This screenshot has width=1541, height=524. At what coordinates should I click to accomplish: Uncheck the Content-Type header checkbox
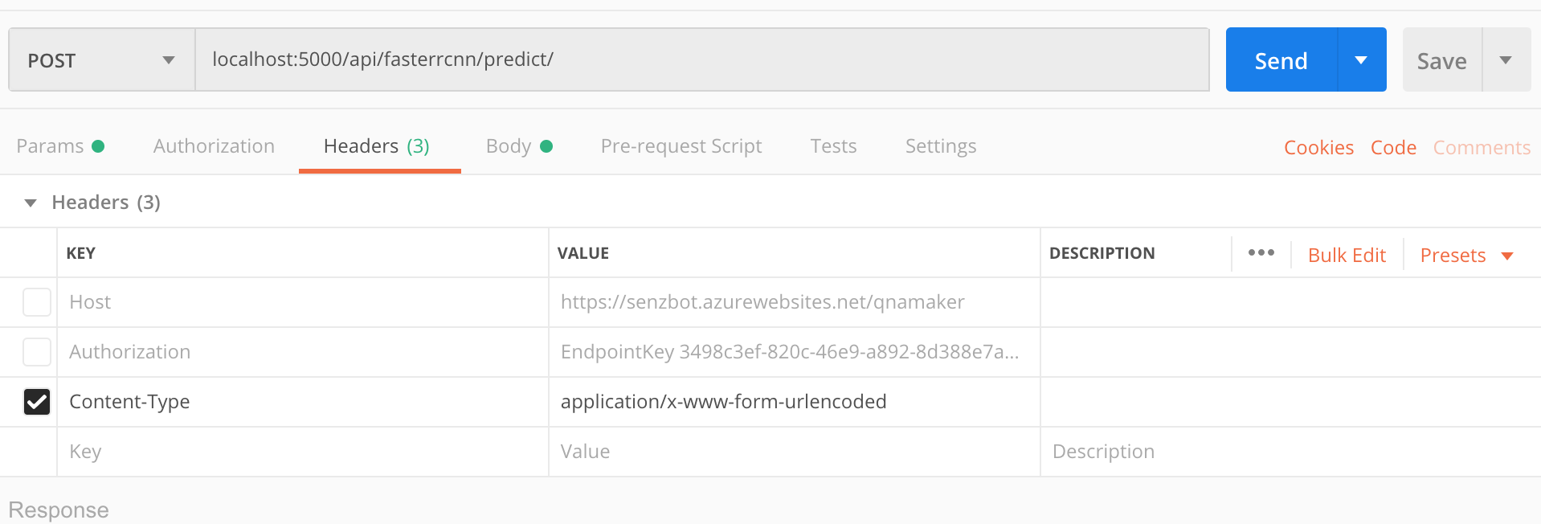pos(37,402)
